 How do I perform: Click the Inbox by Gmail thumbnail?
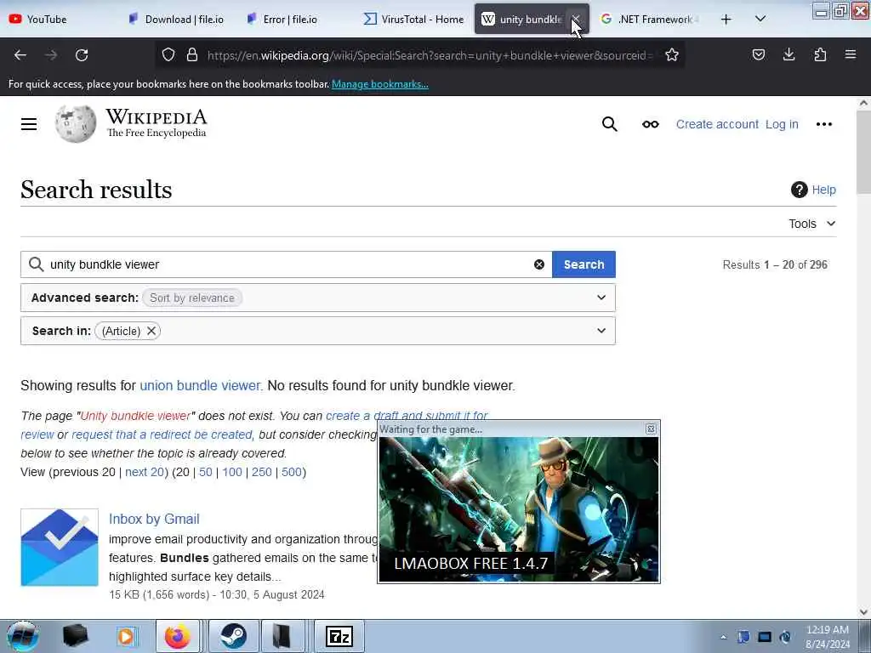60,548
